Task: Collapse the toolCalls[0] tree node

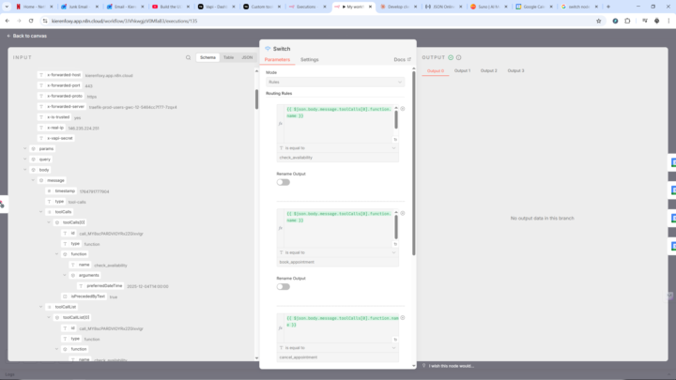Action: click(x=49, y=222)
